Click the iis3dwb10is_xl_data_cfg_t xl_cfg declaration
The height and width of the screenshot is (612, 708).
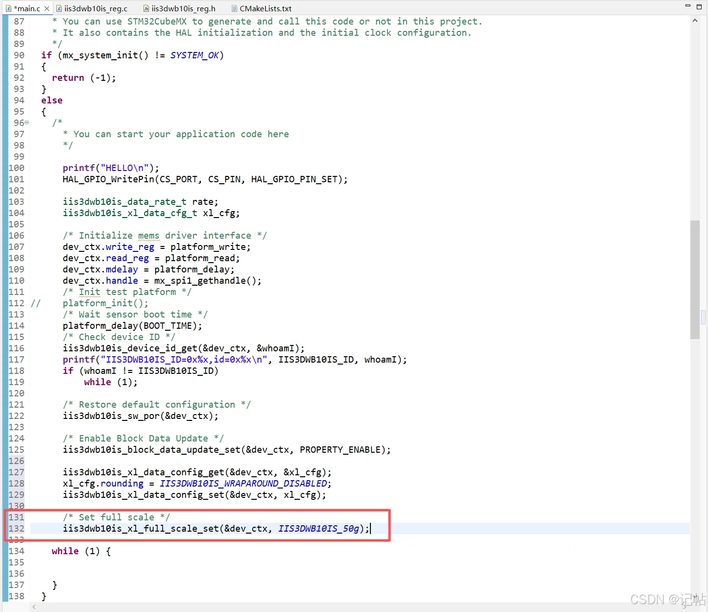[x=151, y=213]
